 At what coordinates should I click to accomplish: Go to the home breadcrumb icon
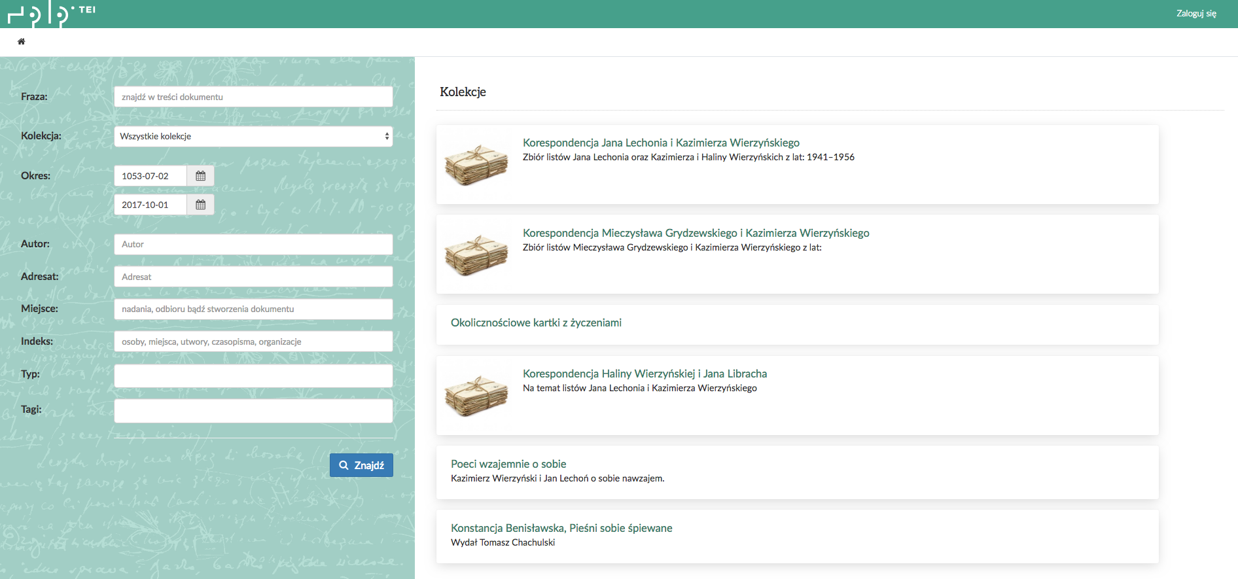21,41
